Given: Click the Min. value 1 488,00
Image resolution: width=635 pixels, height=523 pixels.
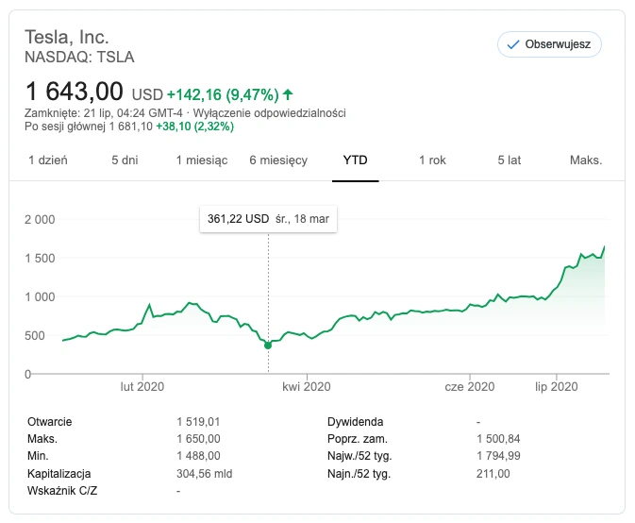Looking at the screenshot, I should 198,456.
